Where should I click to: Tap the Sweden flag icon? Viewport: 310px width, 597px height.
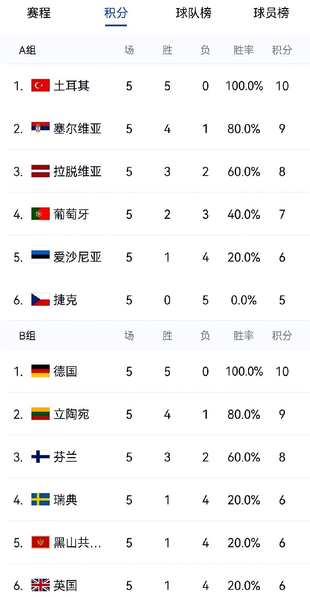pos(40,499)
